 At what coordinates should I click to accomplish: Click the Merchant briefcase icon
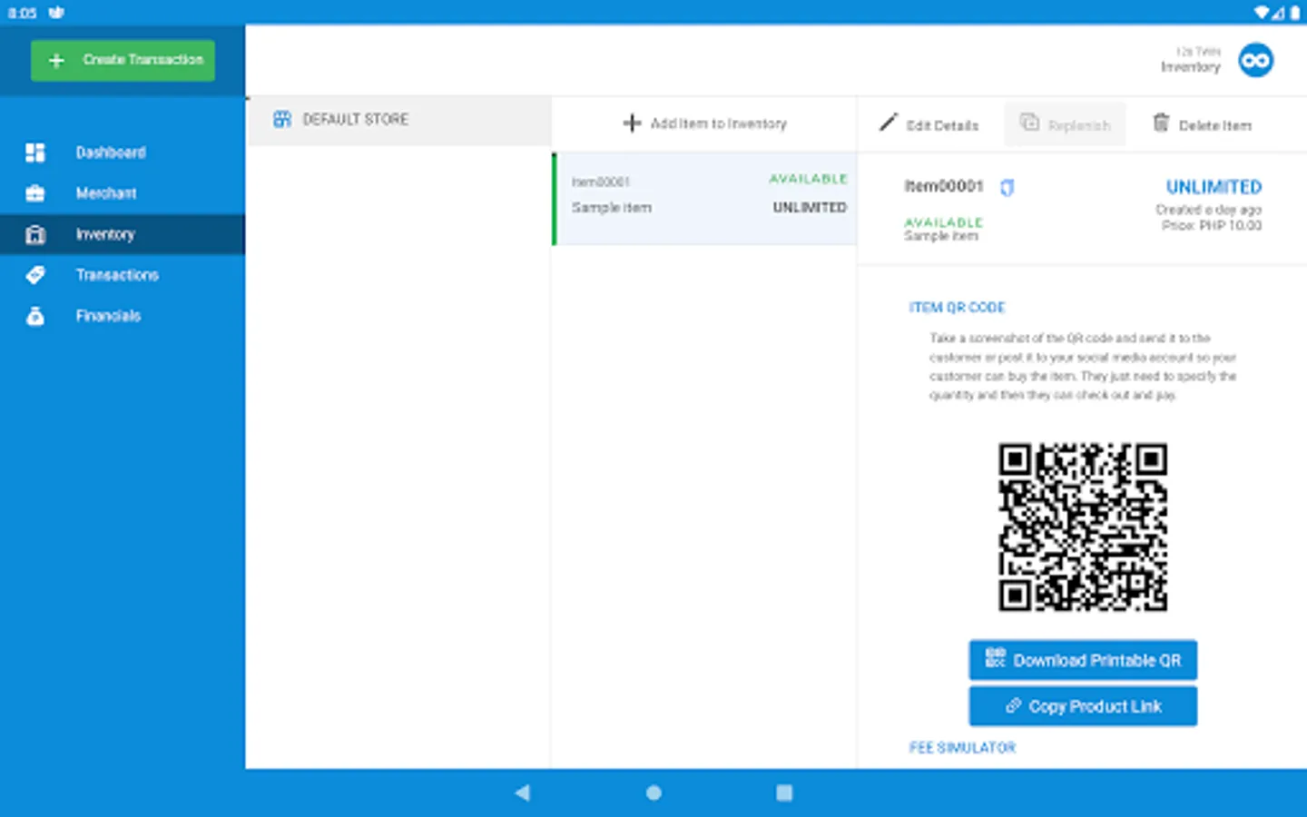tap(35, 193)
